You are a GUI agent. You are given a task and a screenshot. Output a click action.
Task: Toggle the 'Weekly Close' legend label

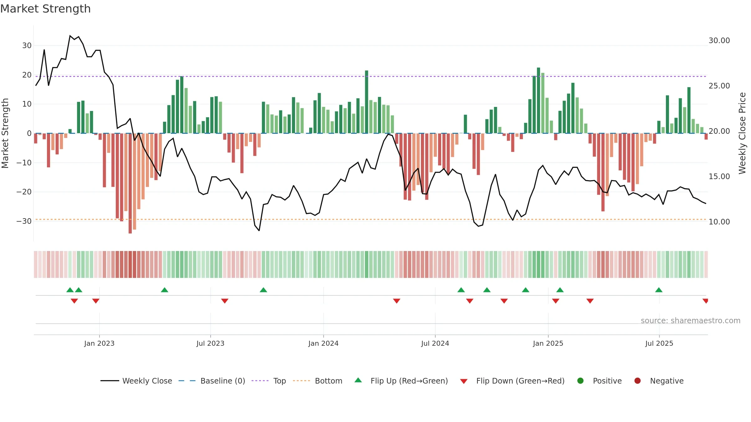pos(147,381)
